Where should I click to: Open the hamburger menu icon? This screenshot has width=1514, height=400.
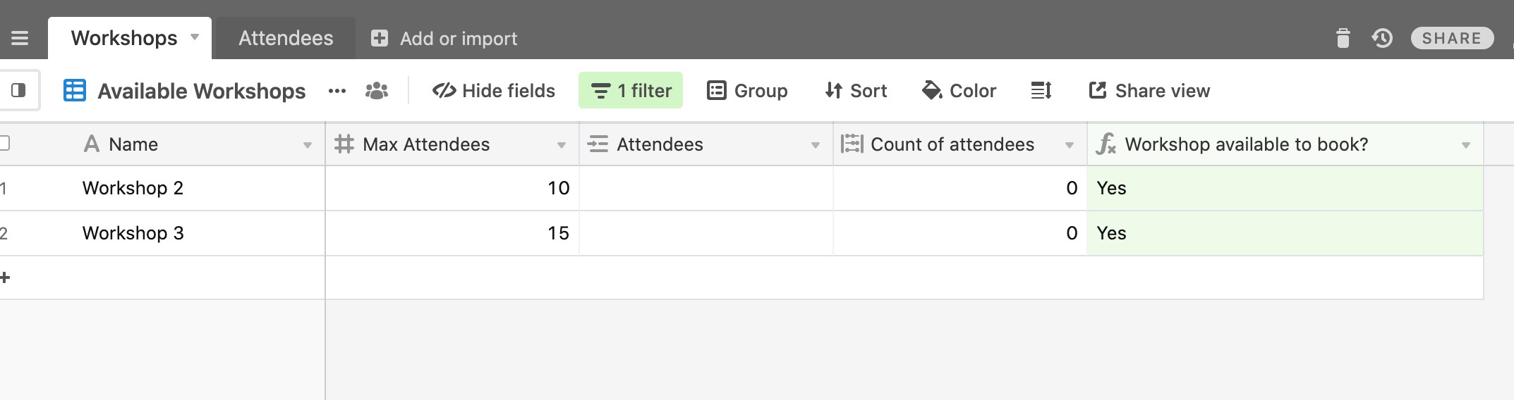point(20,38)
